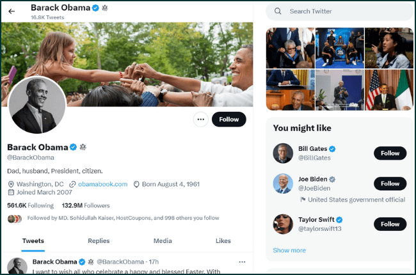Open the three-dot more options menu on profile
The image size is (416, 275).
tap(200, 119)
